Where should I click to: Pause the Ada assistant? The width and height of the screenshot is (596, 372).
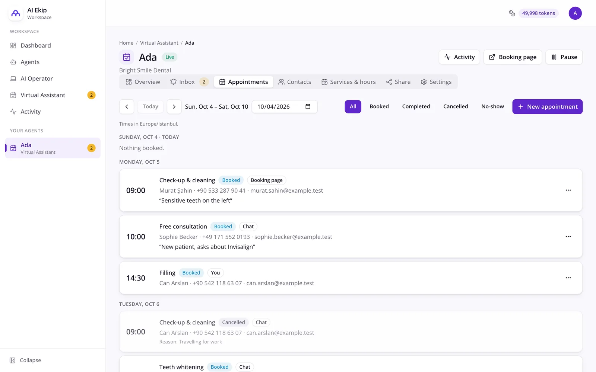click(x=564, y=57)
